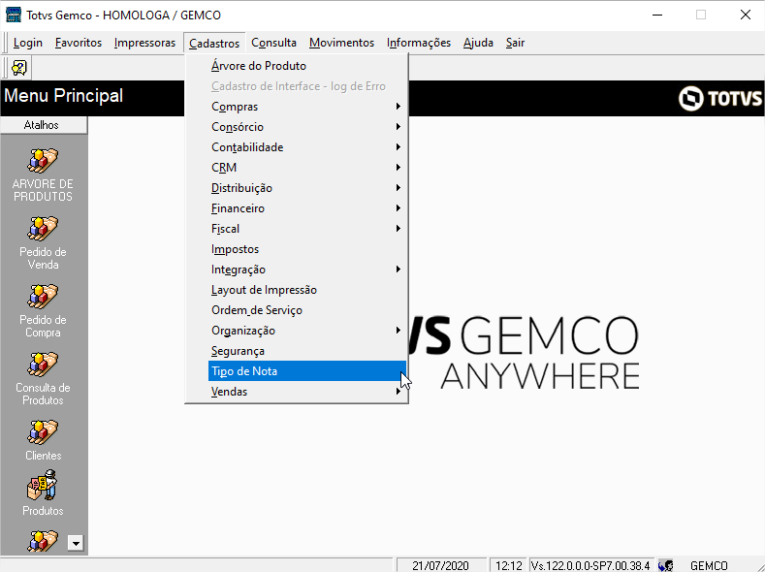Screen dimensions: 765x572
Task: Open the Ajuda menu
Action: pyautogui.click(x=478, y=43)
